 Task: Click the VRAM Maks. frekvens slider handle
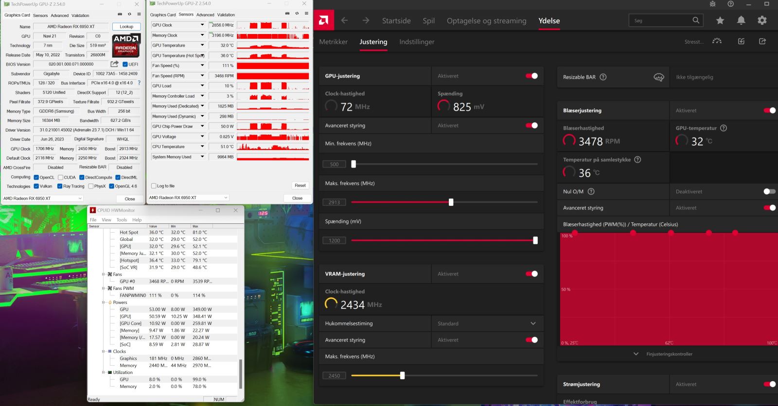(402, 375)
